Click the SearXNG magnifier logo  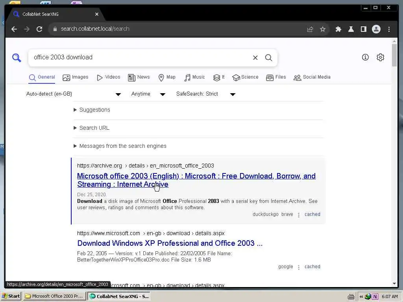[17, 57]
